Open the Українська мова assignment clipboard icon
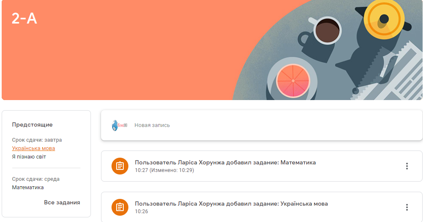The width and height of the screenshot is (423, 222). click(x=120, y=207)
